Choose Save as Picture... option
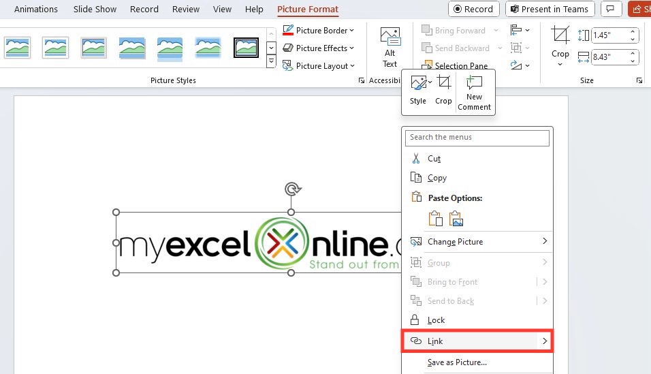 click(x=477, y=362)
